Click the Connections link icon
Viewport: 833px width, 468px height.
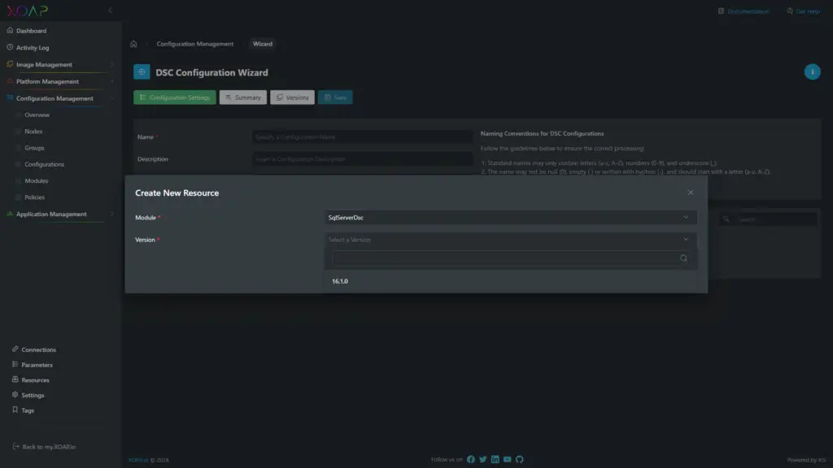(x=15, y=349)
